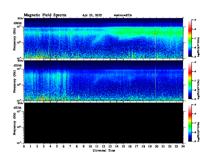Click the dD/dt spectrogram plot
Image resolution: width=218 pixels, height=168 pixels.
coord(103,80)
